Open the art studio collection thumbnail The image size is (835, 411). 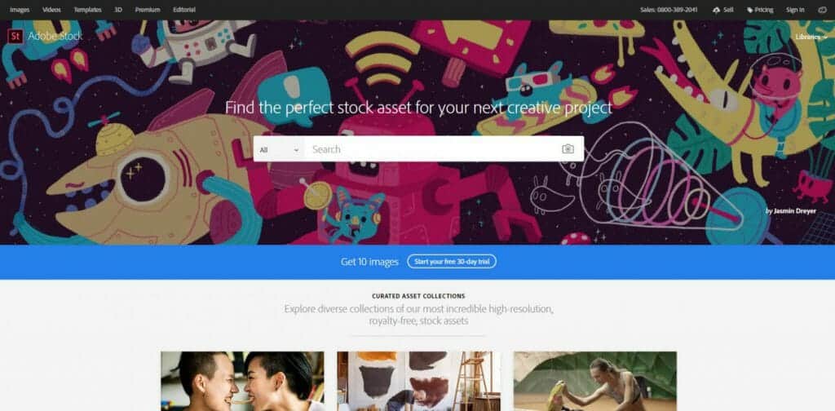418,381
